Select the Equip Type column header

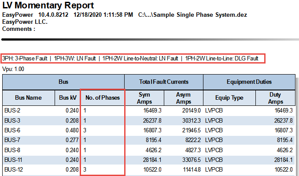point(229,97)
